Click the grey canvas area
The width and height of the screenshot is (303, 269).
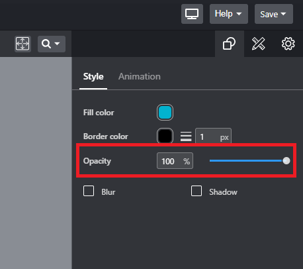(36, 163)
